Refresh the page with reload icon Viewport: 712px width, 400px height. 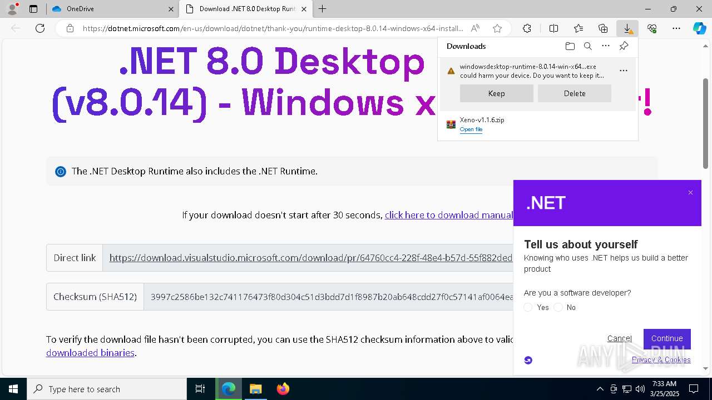tap(40, 28)
